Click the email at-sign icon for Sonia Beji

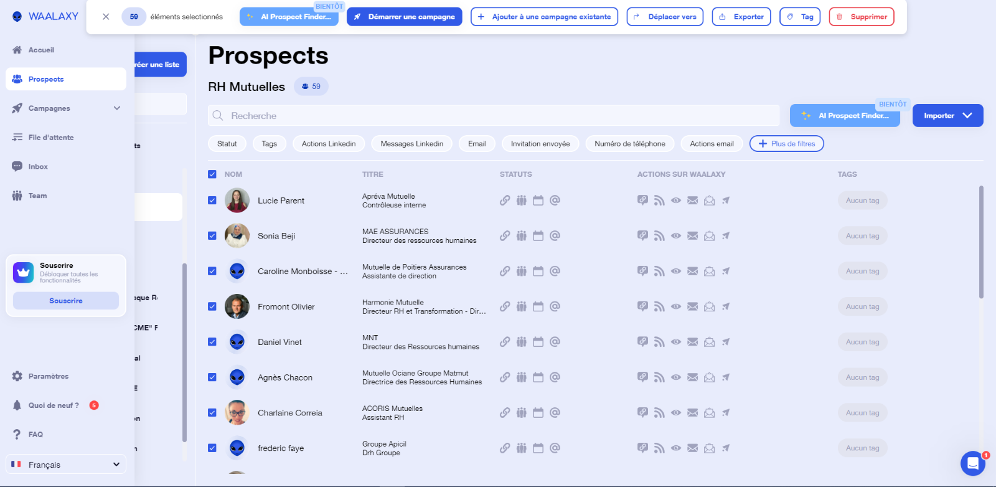555,236
